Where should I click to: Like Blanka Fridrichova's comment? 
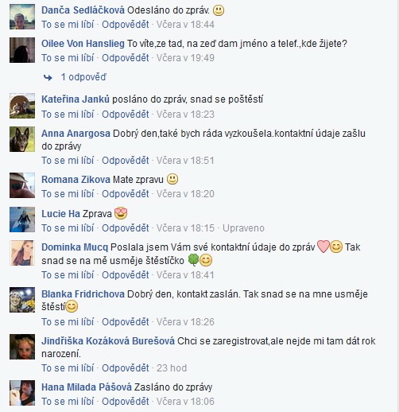[x=68, y=322]
